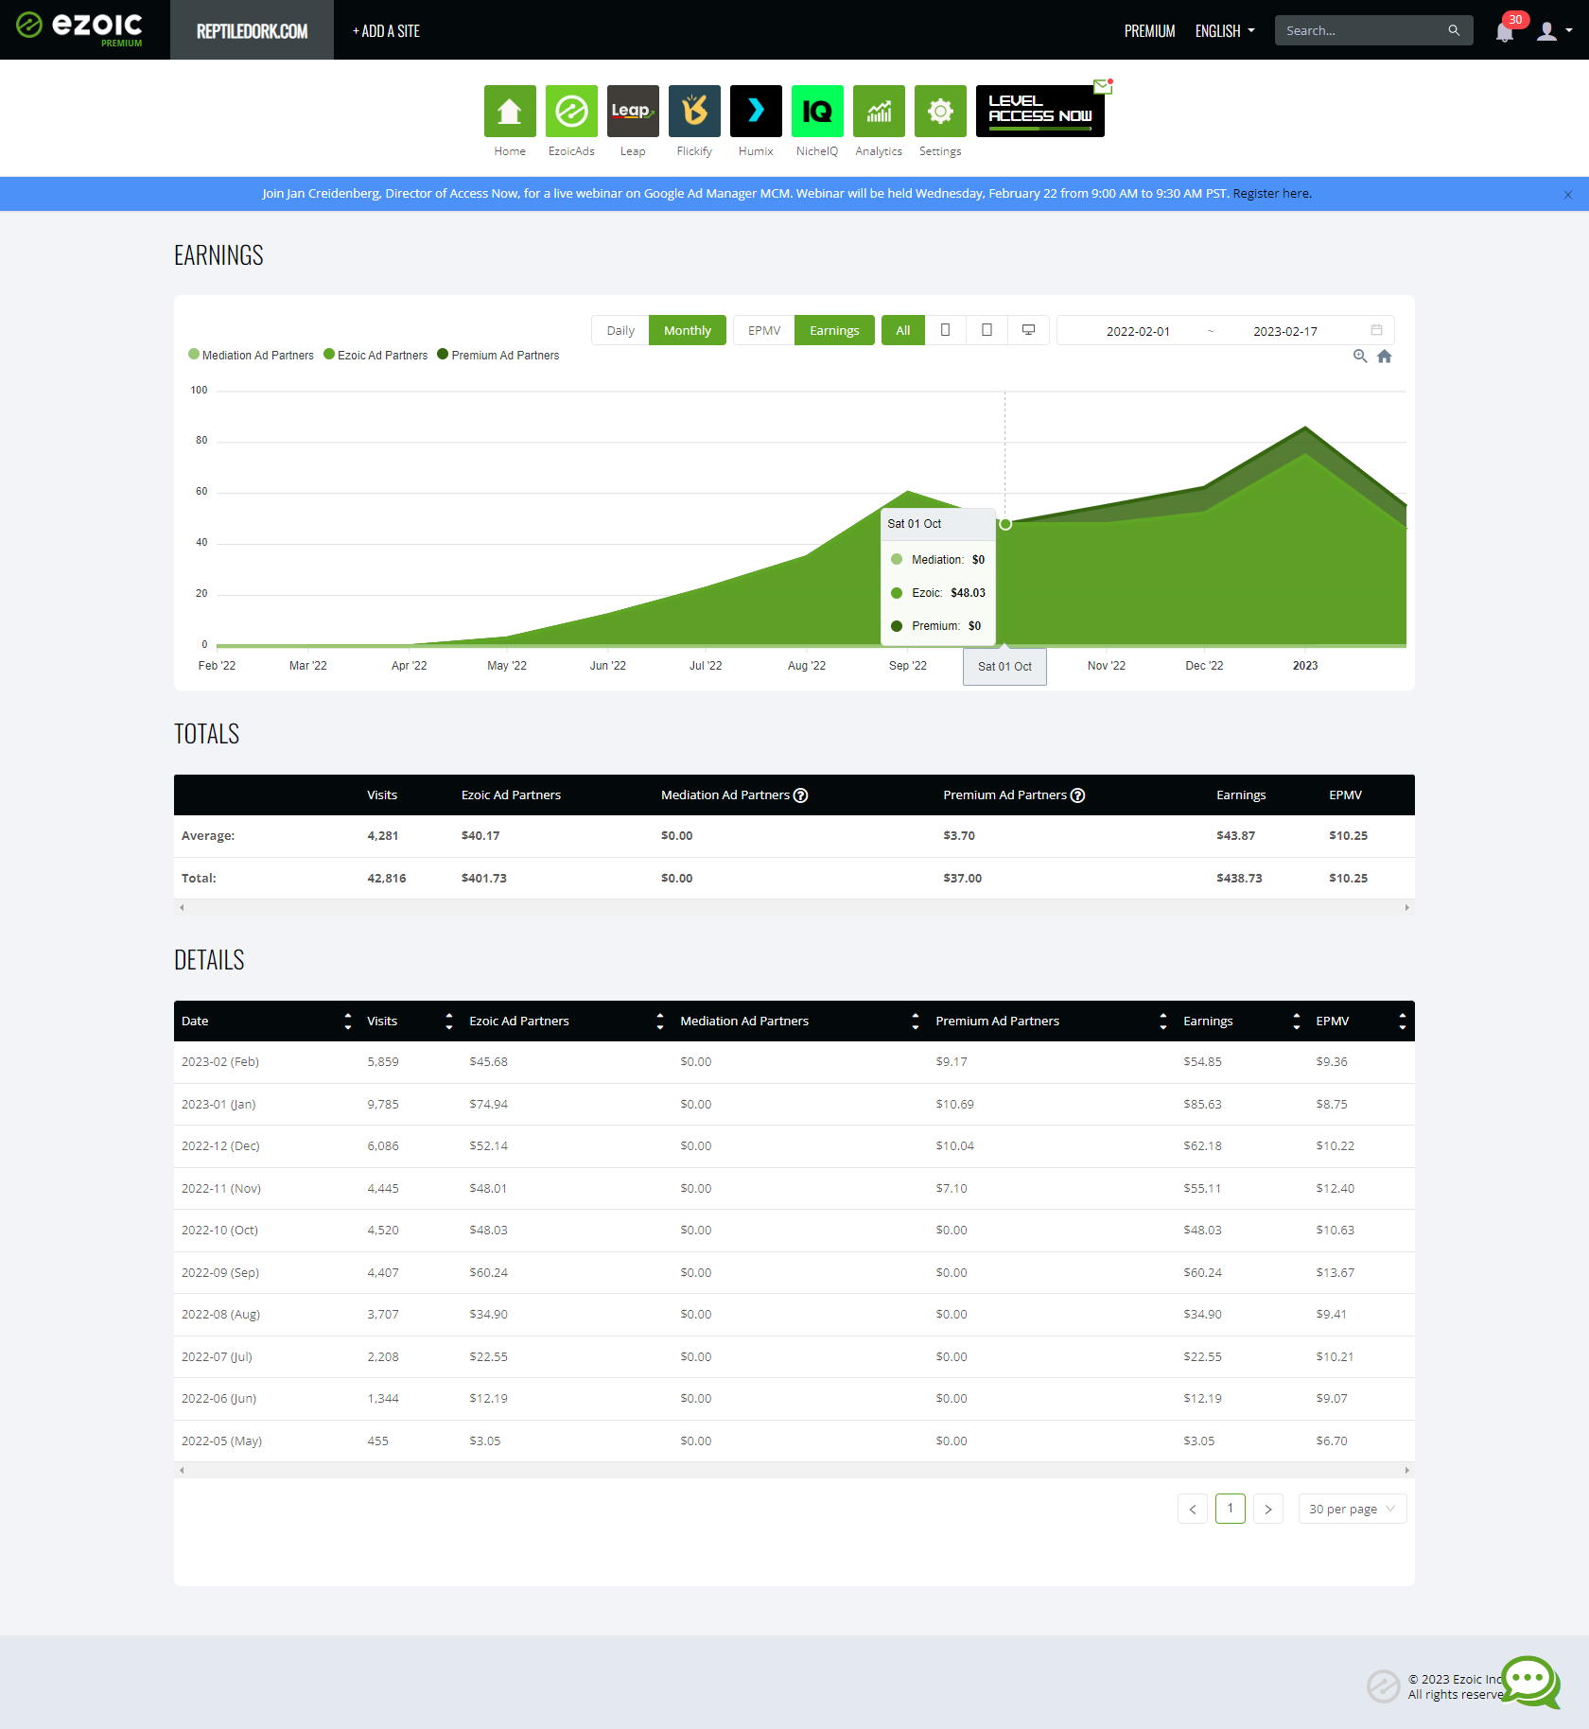Select page 1 in pagination
Viewport: 1589px width, 1729px height.
click(1231, 1509)
